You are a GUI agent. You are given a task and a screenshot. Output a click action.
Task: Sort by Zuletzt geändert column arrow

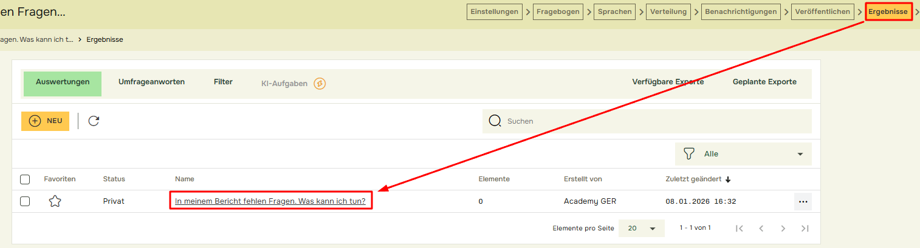[x=728, y=179]
